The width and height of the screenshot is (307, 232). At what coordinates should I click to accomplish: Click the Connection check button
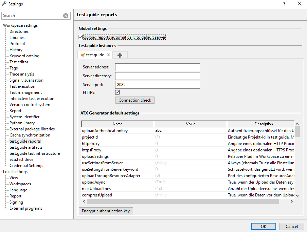point(135,100)
